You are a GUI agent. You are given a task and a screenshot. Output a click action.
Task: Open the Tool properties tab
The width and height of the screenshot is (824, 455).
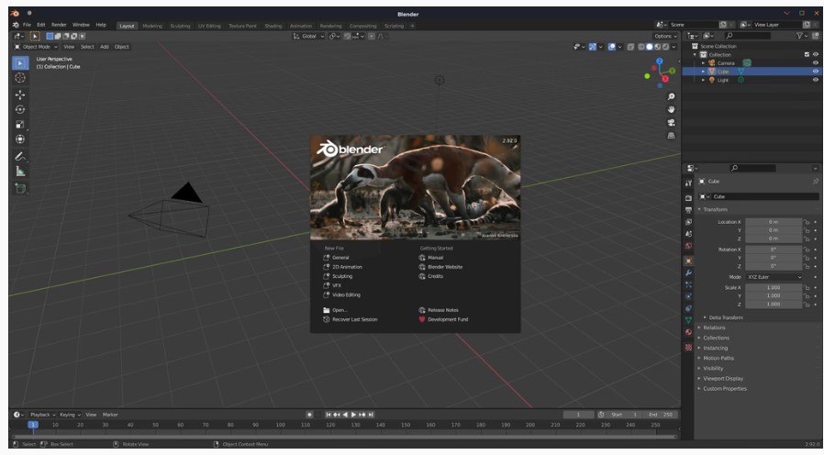[688, 183]
